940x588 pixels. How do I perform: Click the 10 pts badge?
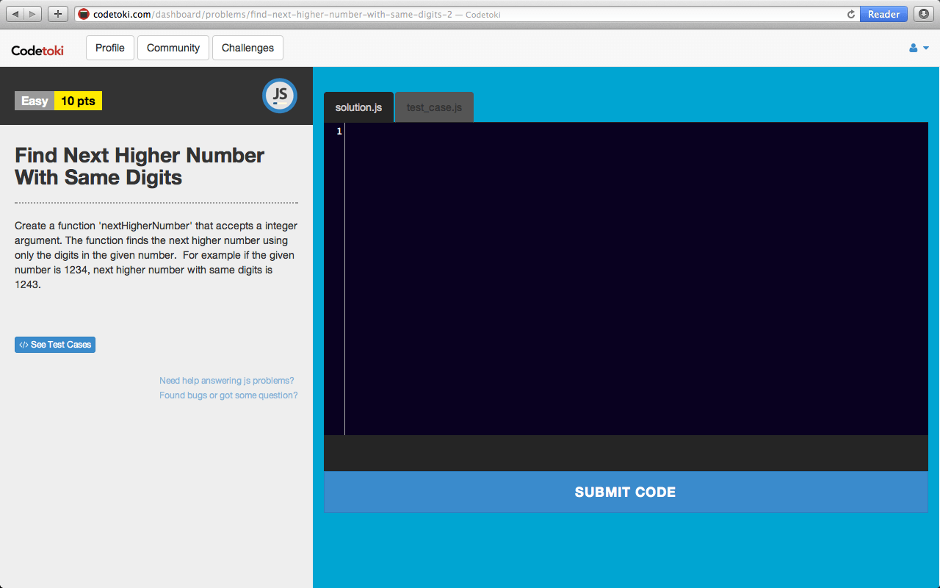(x=78, y=101)
